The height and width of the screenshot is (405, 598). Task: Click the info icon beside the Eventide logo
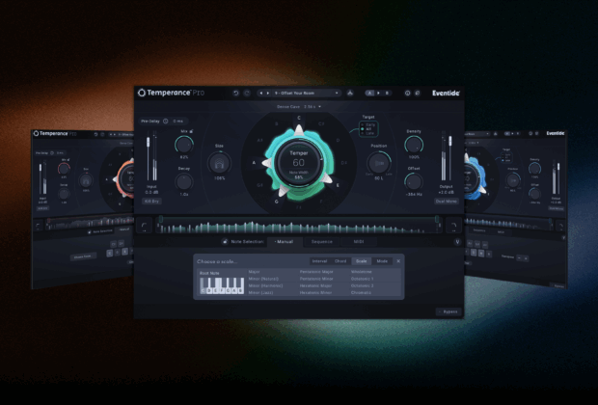click(x=407, y=94)
